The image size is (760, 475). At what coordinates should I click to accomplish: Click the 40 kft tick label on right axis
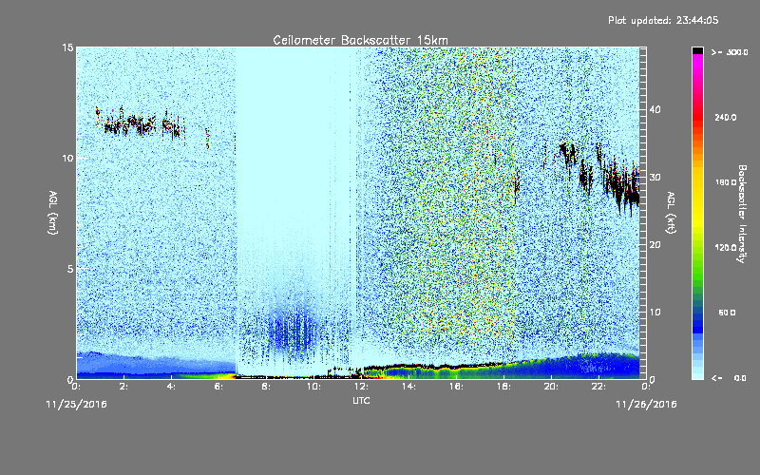click(655, 109)
